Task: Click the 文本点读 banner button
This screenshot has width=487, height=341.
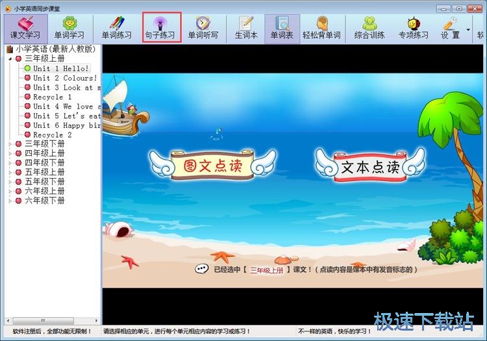Action: (370, 167)
